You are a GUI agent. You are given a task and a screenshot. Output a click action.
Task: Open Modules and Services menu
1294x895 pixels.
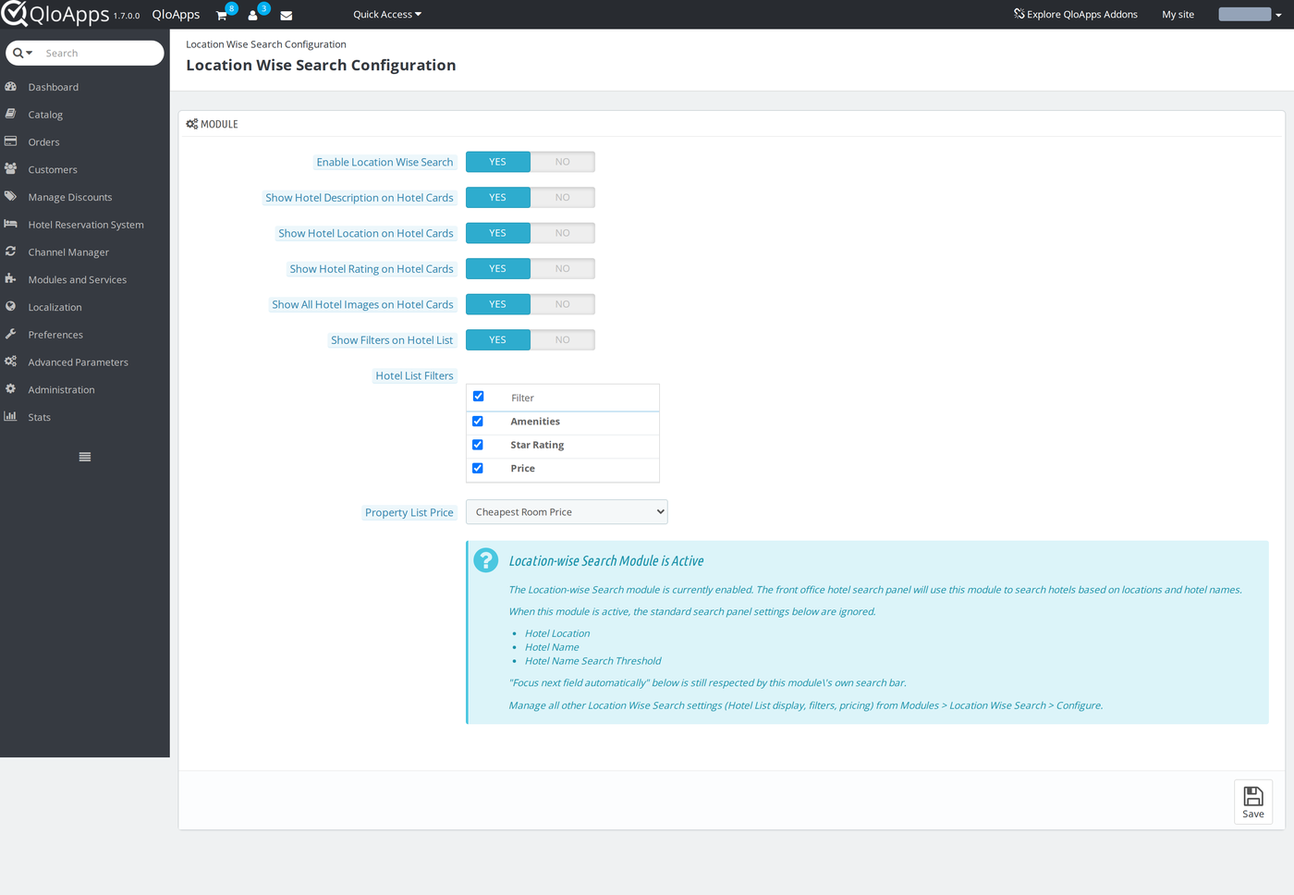(78, 280)
